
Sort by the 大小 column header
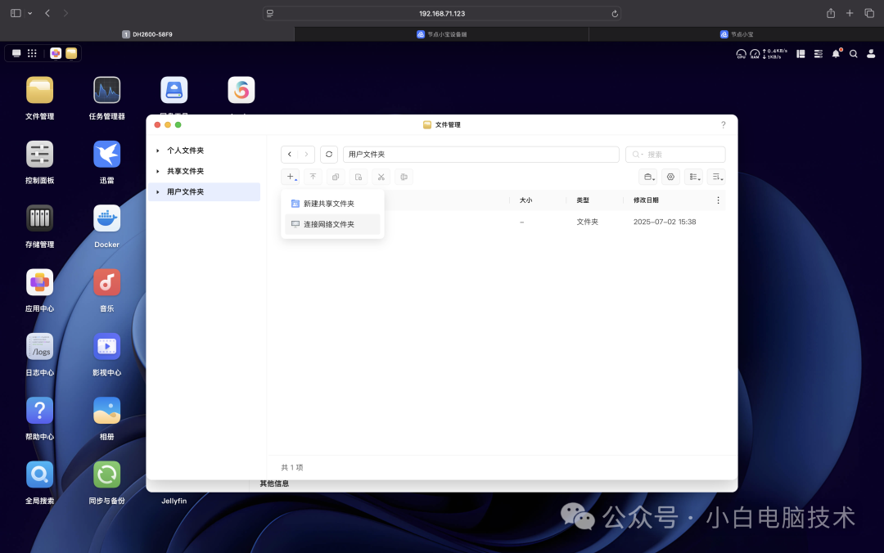click(x=525, y=200)
